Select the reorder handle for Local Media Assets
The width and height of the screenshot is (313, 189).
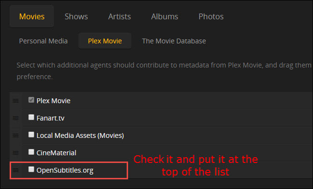[15, 135]
